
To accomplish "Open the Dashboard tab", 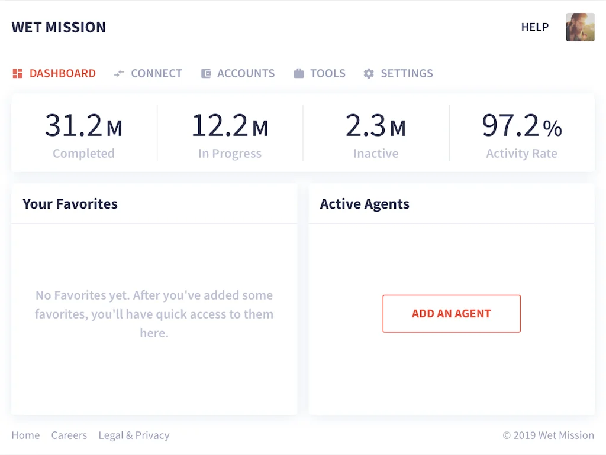I will pyautogui.click(x=62, y=74).
